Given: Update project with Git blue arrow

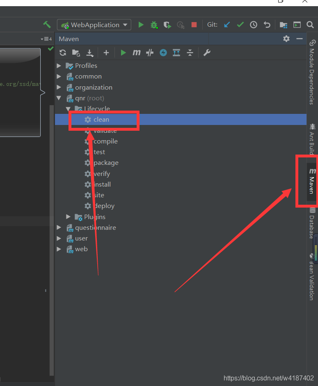Looking at the screenshot, I should point(227,25).
